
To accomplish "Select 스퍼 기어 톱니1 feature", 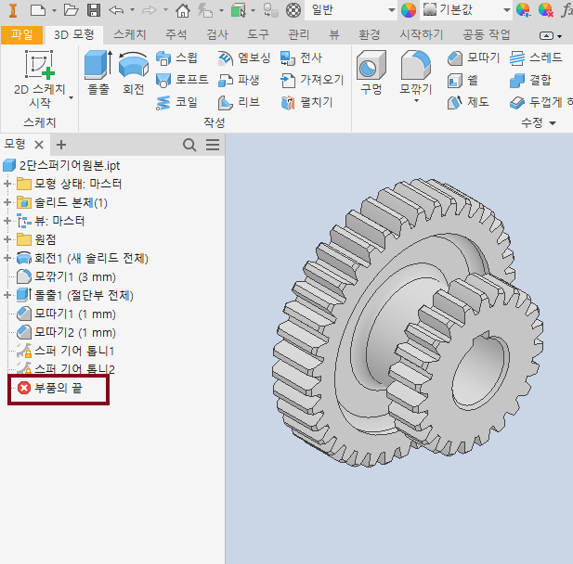I will (65, 352).
